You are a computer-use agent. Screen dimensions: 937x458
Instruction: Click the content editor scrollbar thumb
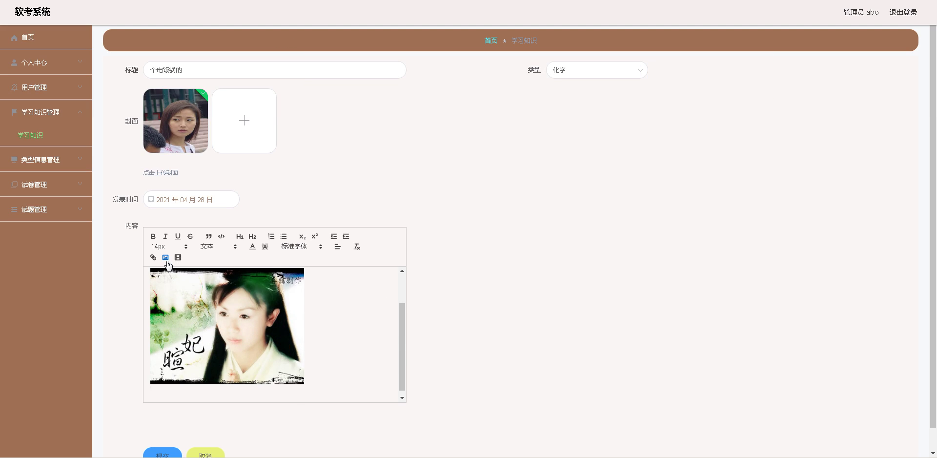coord(402,347)
